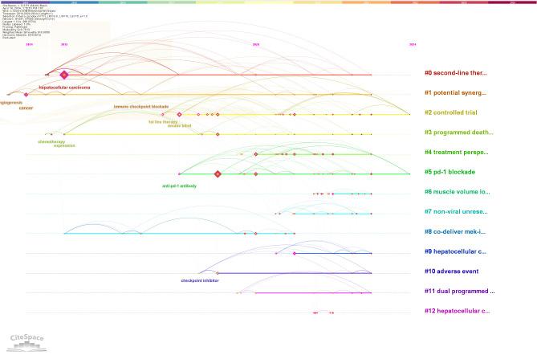Screen dimensions: 537x355
Task: Click the teal timeline bar of cluster #6
Action: (352, 194)
